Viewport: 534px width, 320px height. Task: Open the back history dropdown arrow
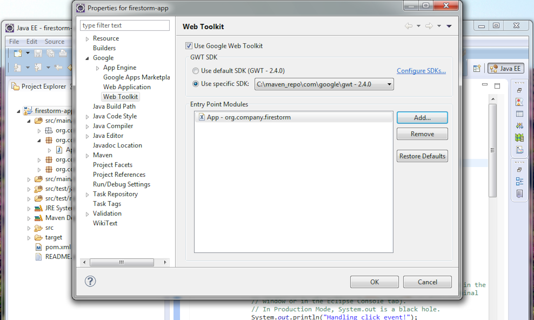418,26
